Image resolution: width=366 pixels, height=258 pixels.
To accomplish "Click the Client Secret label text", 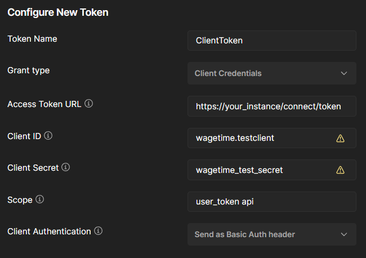I will coord(33,168).
